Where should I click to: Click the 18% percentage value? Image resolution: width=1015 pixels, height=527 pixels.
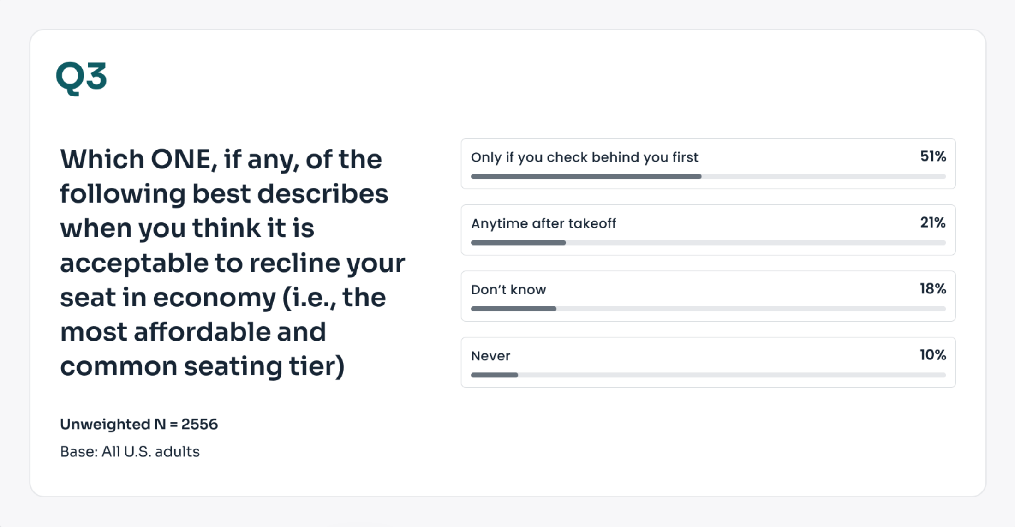pos(933,289)
